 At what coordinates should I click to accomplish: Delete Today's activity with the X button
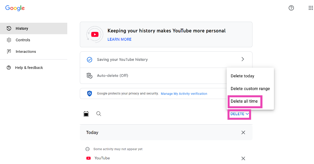(x=243, y=133)
